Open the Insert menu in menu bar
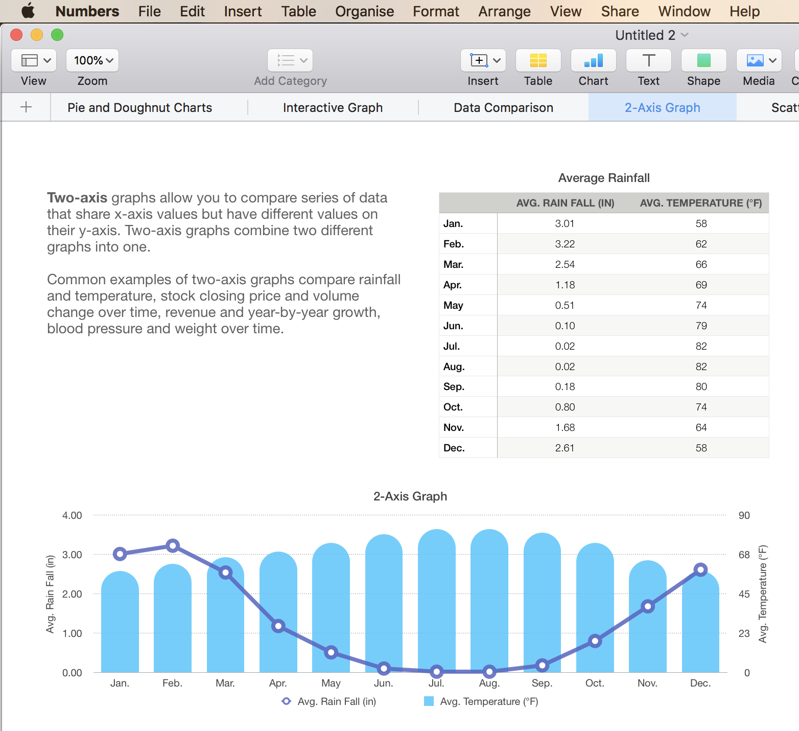Image resolution: width=799 pixels, height=731 pixels. point(243,11)
